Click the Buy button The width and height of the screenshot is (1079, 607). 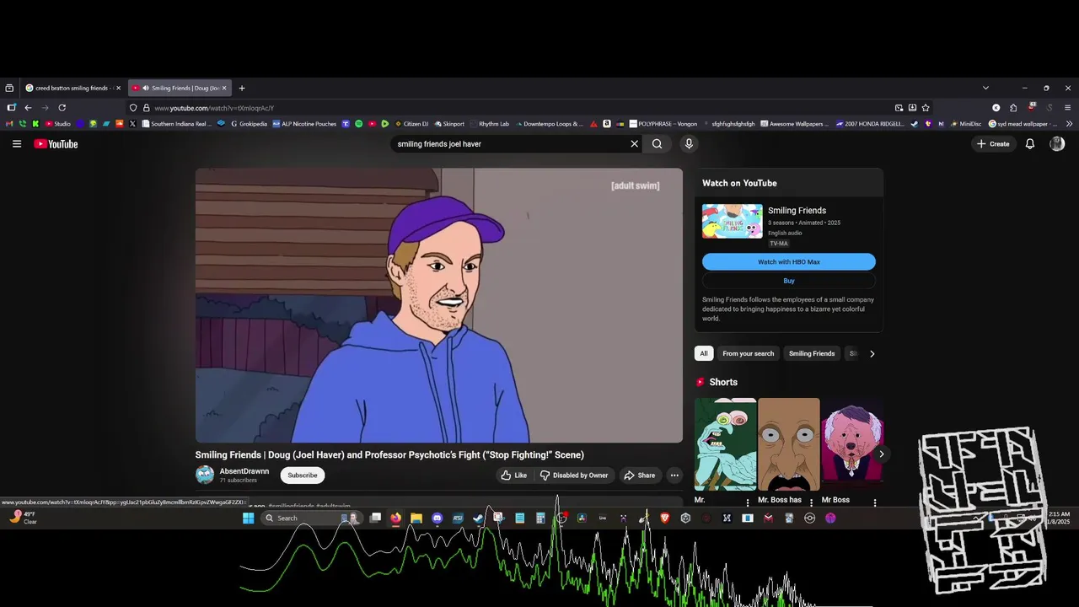coord(789,281)
